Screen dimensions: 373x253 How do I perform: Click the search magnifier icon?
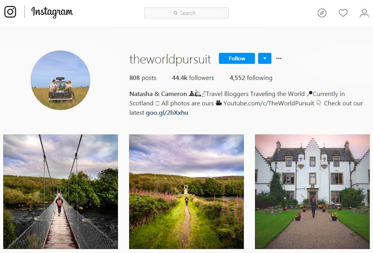[175, 13]
